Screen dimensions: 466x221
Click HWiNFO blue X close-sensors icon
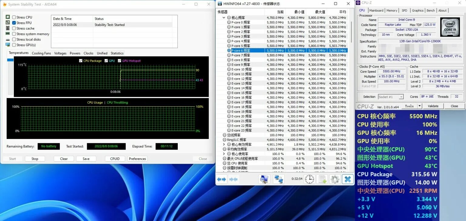348,179
